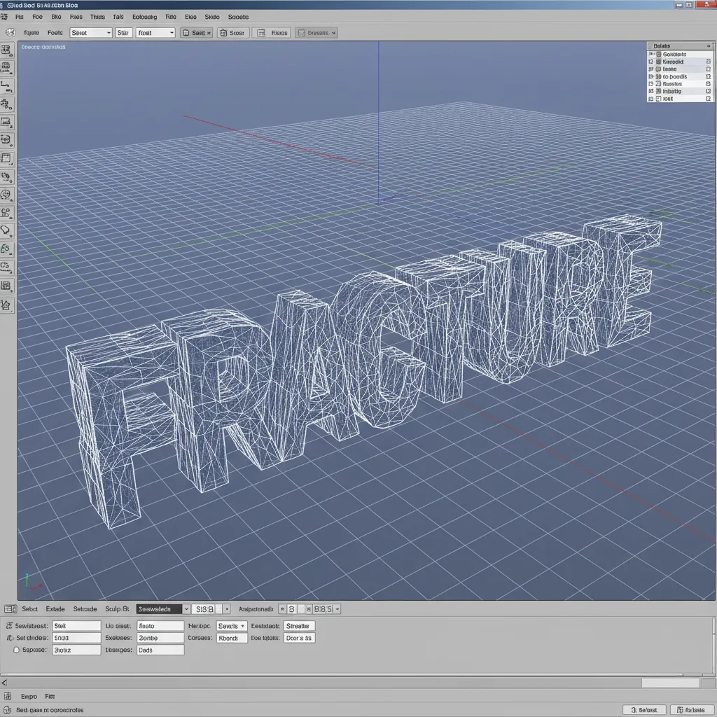Click the icon next to Goinblorts row

(x=659, y=54)
